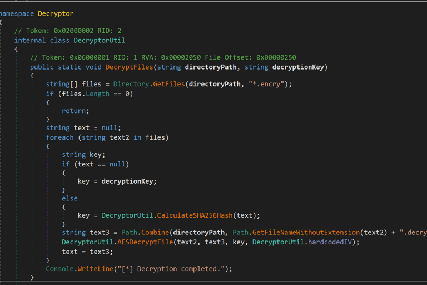Viewport: 427px width, 285px height.
Task: Click the 'class' keyword
Action: pos(59,41)
